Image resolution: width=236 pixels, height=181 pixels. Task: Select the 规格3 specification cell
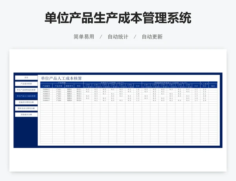coord(69,94)
